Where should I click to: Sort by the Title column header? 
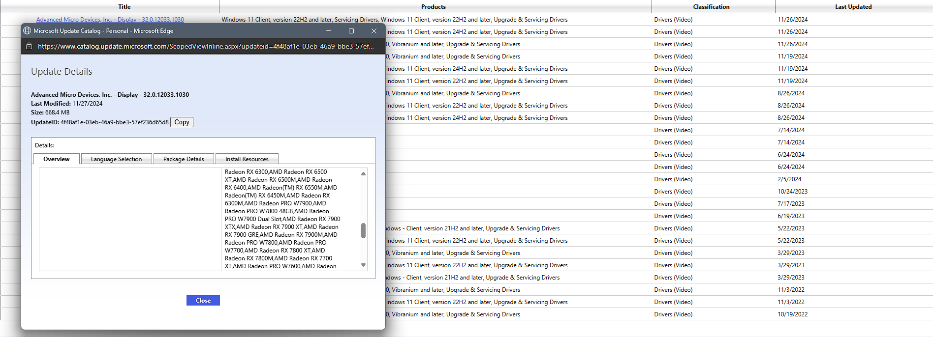click(124, 7)
